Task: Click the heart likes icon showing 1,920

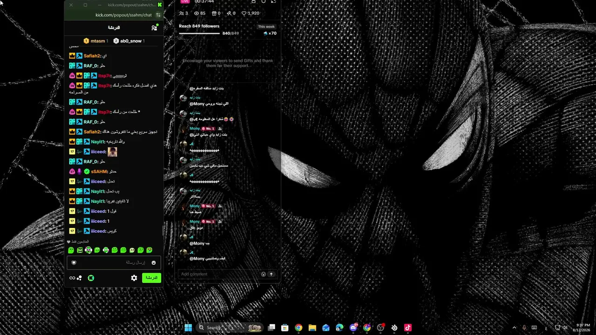Action: click(244, 13)
